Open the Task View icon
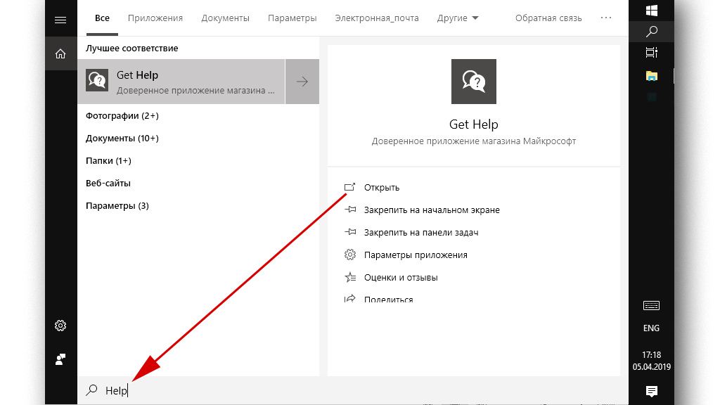 pyautogui.click(x=651, y=52)
